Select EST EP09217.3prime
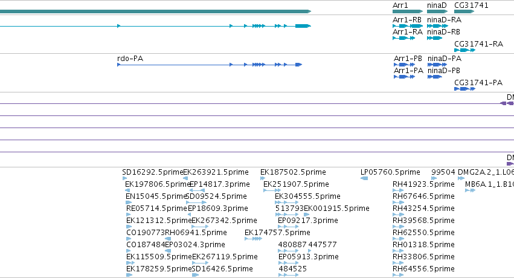 pos(308,221)
